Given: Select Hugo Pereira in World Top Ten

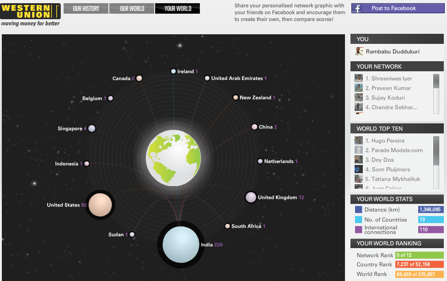Looking at the screenshot, I should 385,141.
